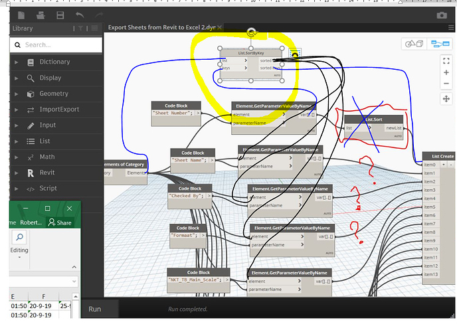The height and width of the screenshot is (332, 457).
Task: Click the "NKT_TB_Main_Scale" code block text
Action: tap(195, 280)
